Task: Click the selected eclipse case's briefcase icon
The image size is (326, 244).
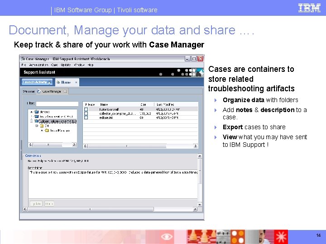Action: (37, 121)
